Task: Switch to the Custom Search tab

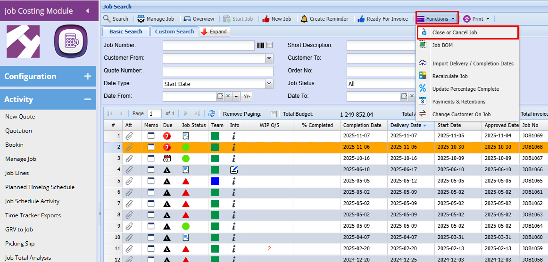Action: pos(174,32)
